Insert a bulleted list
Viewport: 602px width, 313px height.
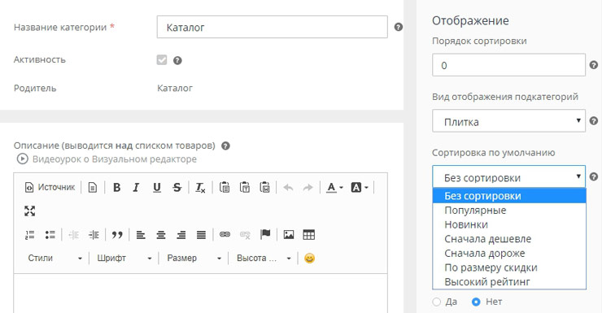(x=50, y=234)
